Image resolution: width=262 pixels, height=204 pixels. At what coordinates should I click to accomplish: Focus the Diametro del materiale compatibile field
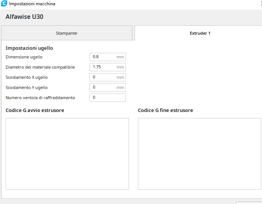(x=103, y=67)
